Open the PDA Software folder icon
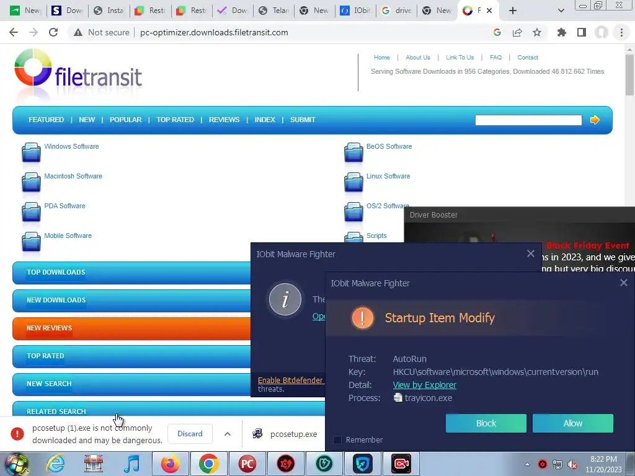Viewport: 635px width, 476px height. [x=31, y=212]
